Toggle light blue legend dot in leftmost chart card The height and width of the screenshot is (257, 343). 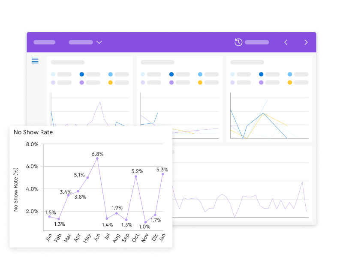click(x=111, y=74)
